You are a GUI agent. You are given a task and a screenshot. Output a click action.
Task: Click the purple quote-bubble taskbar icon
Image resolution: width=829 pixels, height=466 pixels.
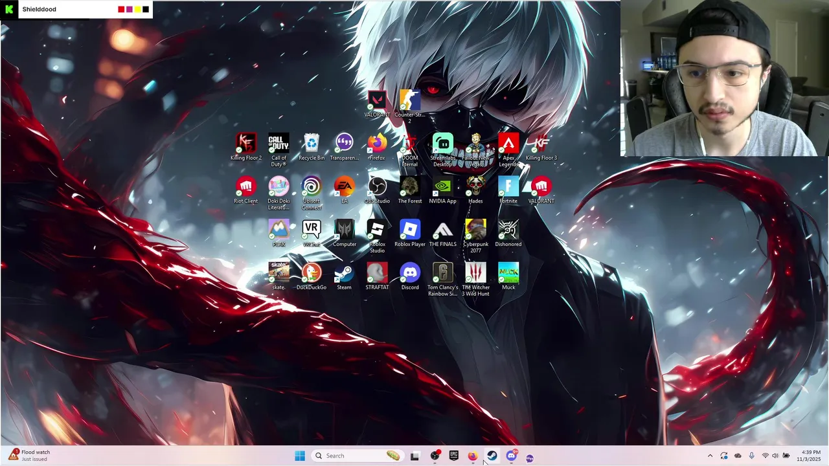click(x=530, y=458)
